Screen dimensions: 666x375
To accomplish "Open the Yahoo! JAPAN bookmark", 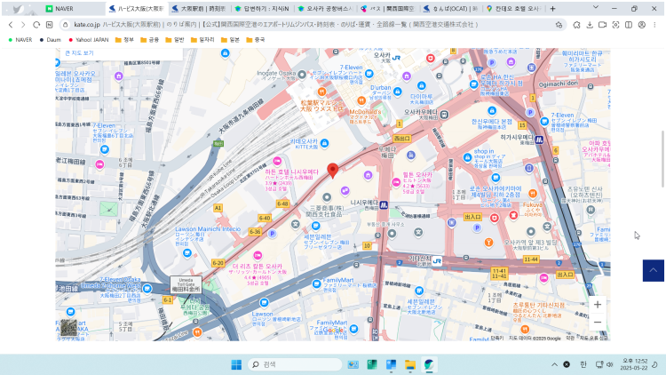I will pyautogui.click(x=88, y=39).
